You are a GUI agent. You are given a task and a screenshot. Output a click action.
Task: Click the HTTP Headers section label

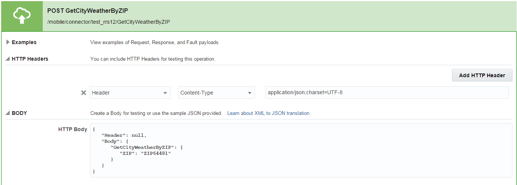[30, 59]
